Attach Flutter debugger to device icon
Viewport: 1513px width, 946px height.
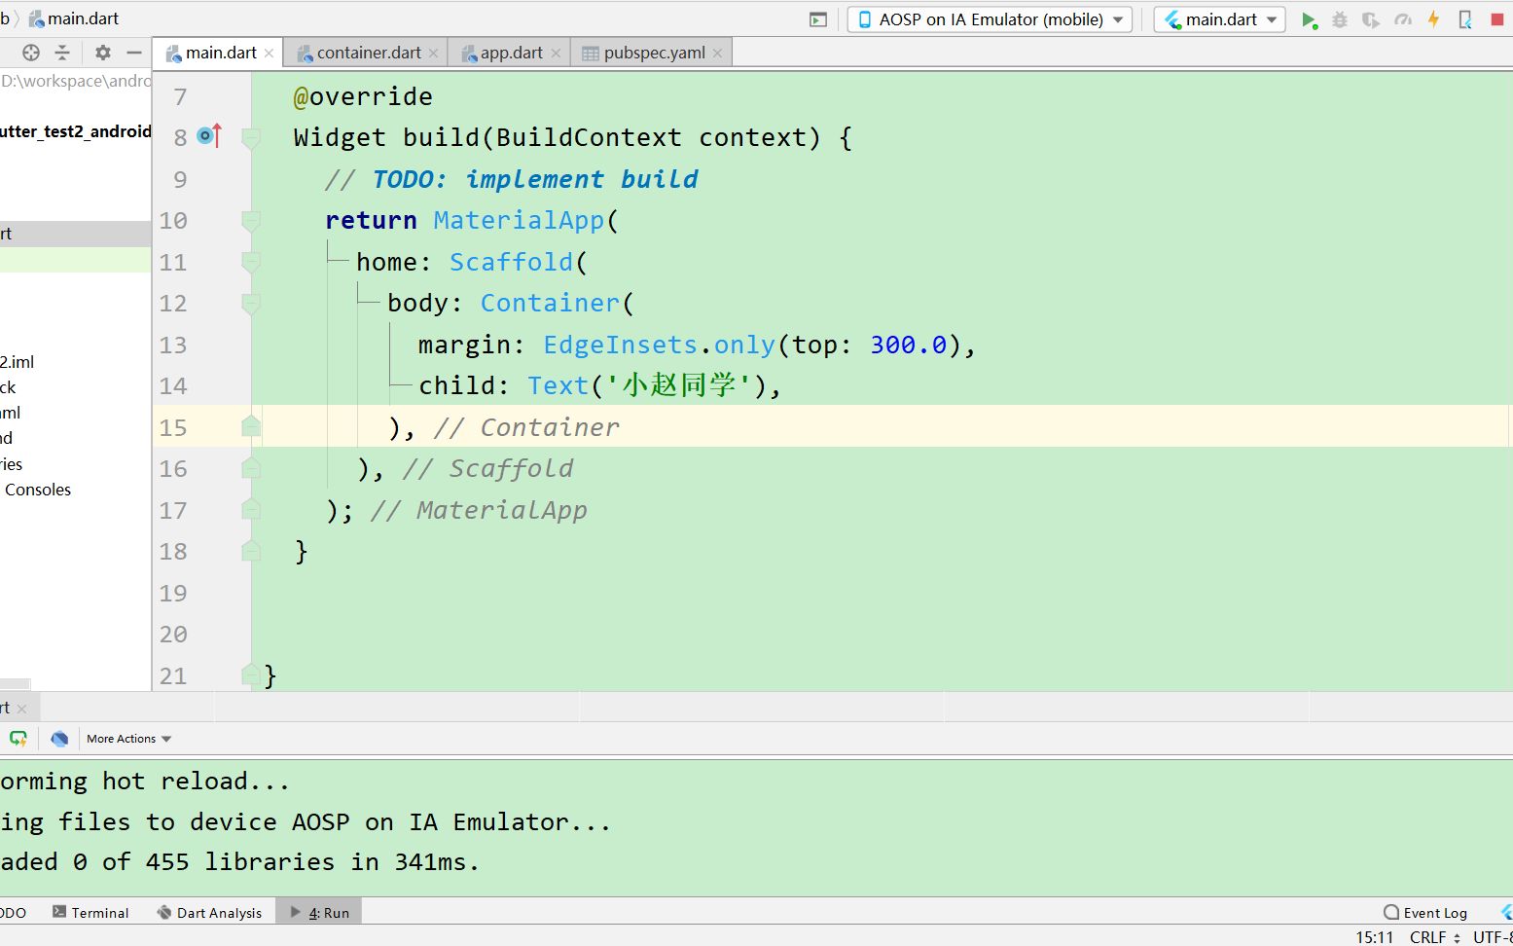tap(1465, 19)
